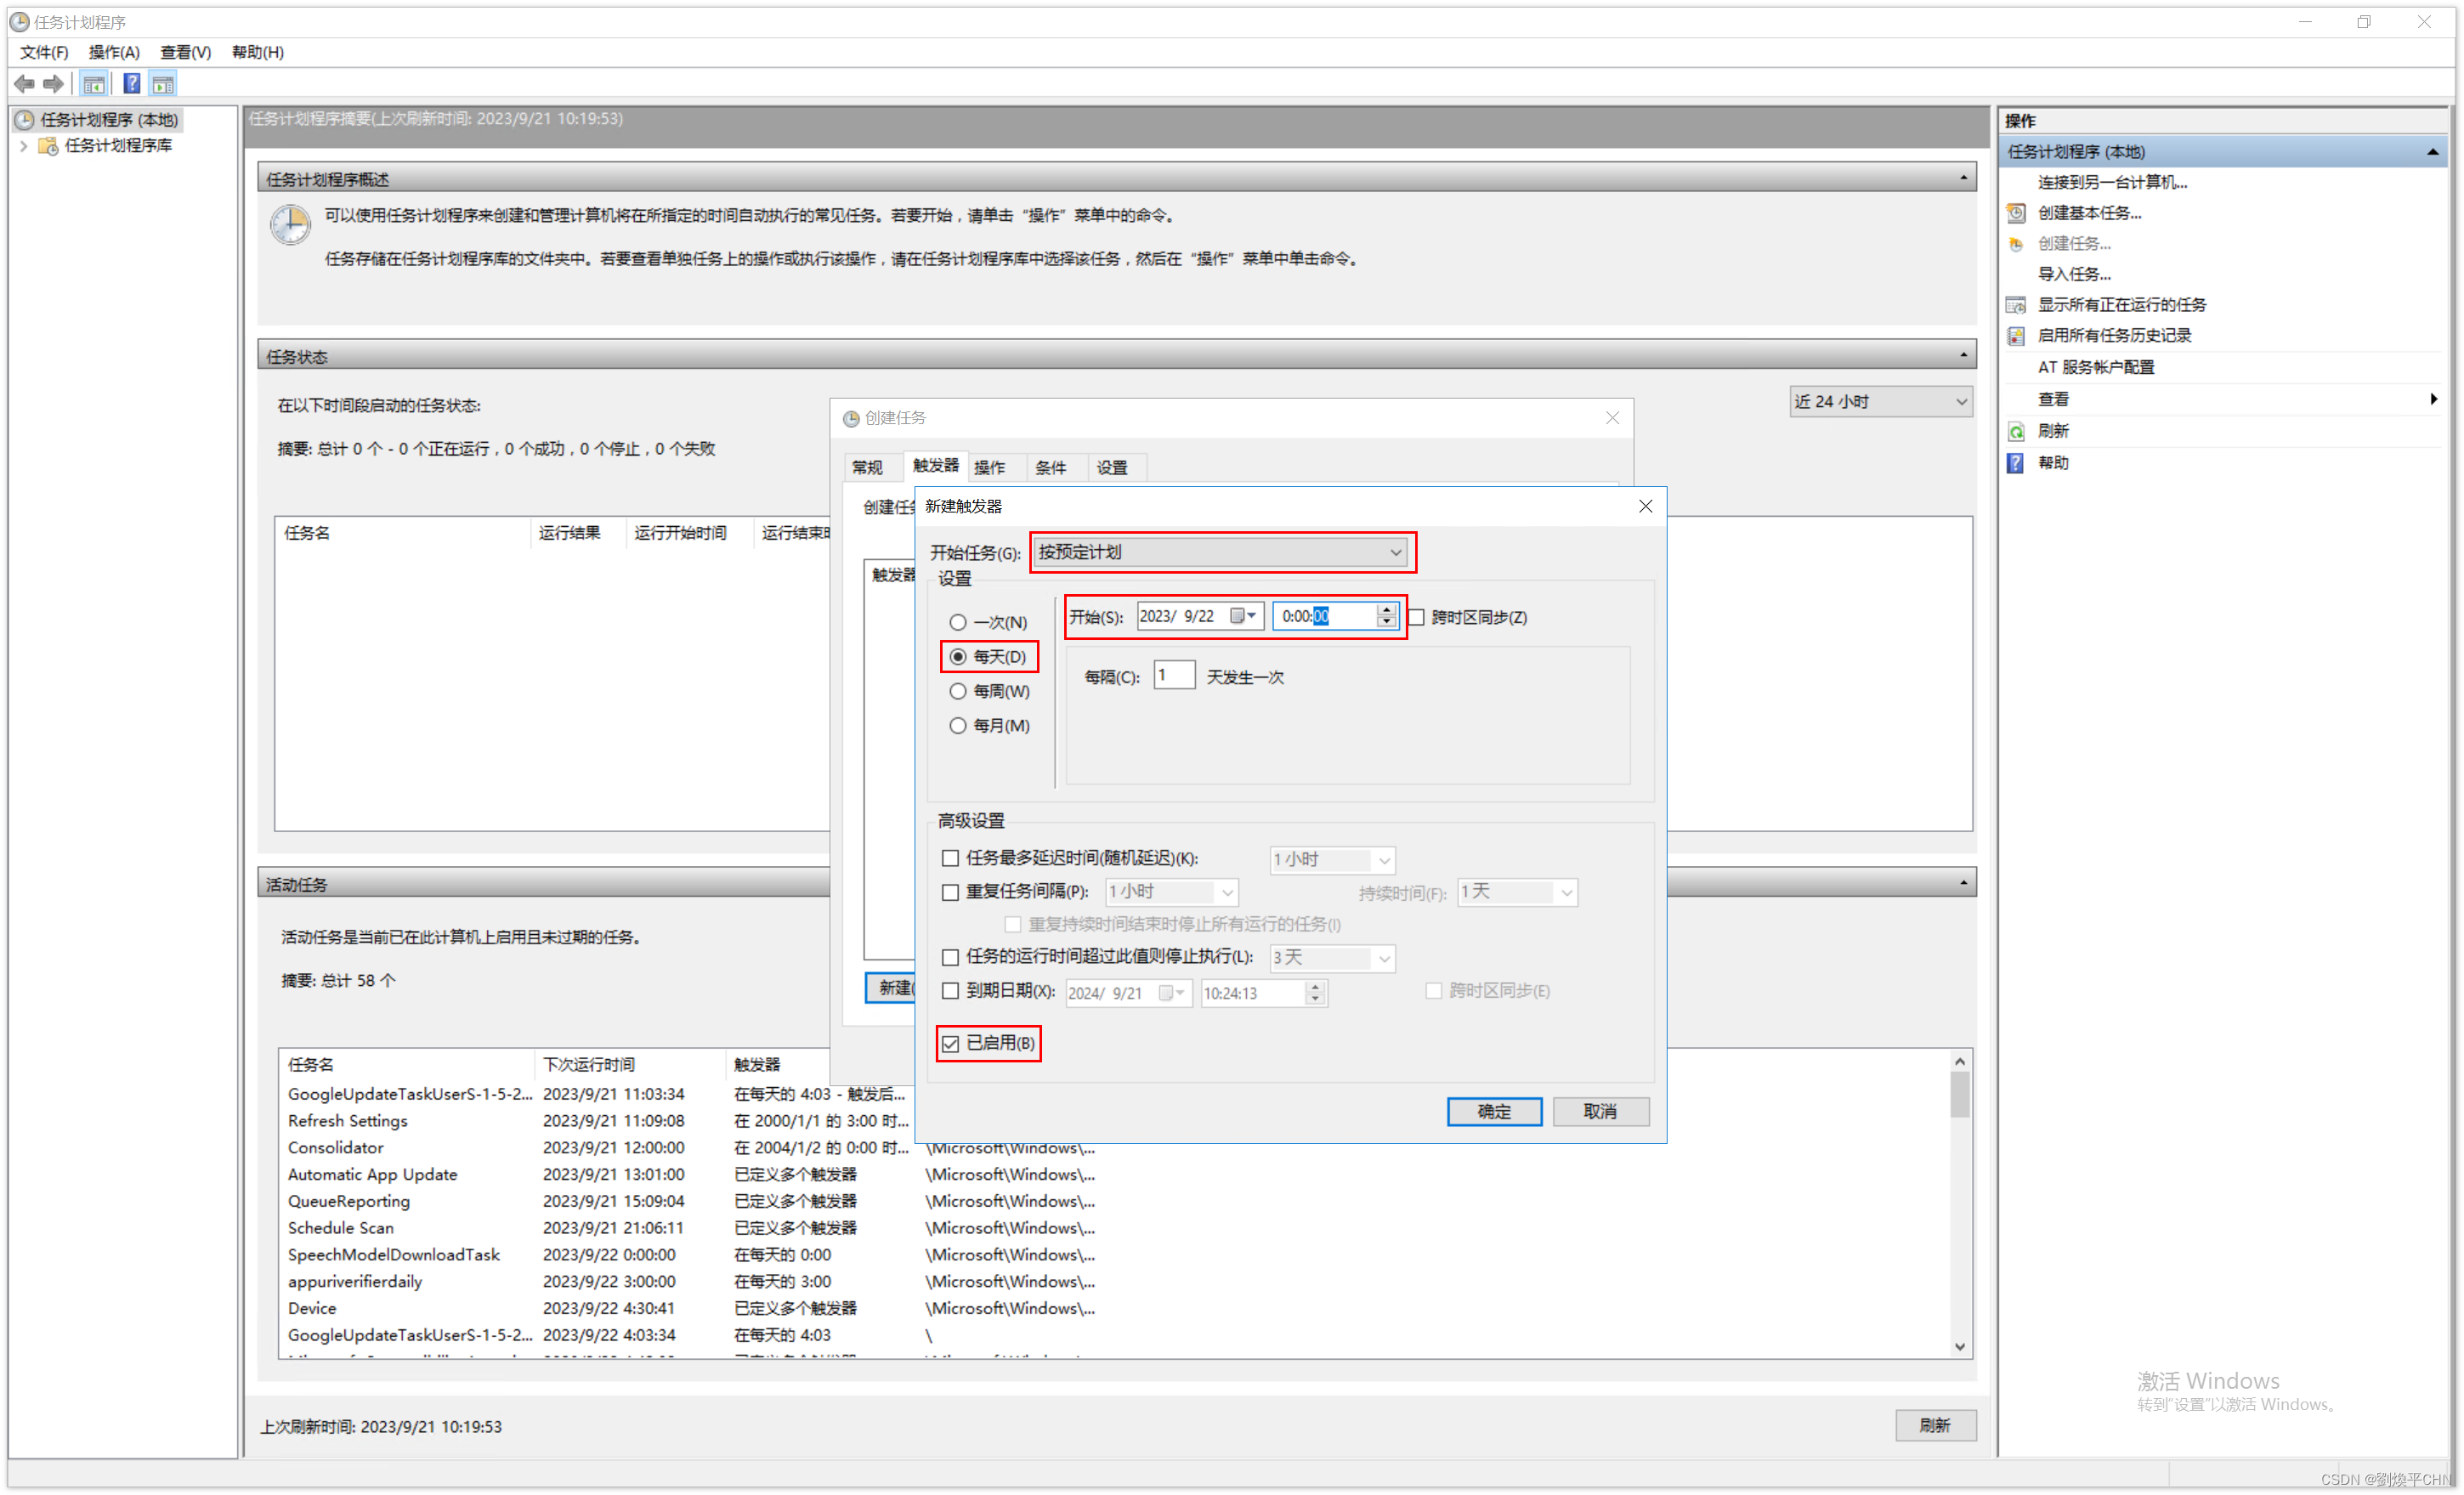Viewport: 2464px width, 1495px height.
Task: Select the 每周(W) radio option
Action: [957, 691]
